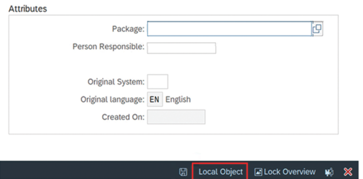
Task: Click the picture icon on Lock Overview
Action: tap(258, 172)
